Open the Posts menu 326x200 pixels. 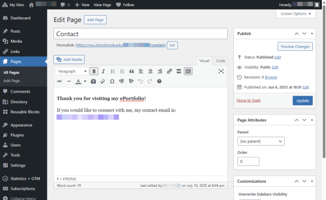[x=23, y=31]
